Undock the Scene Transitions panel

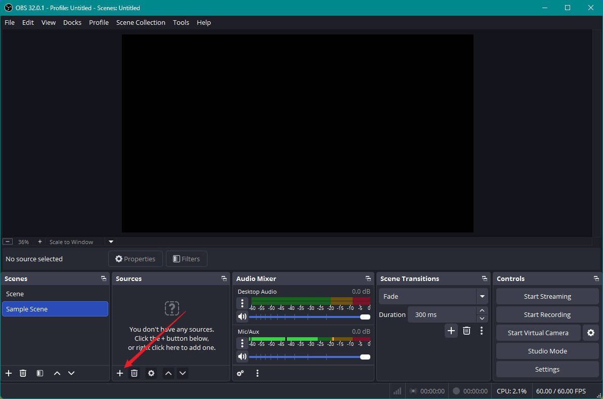coord(485,278)
